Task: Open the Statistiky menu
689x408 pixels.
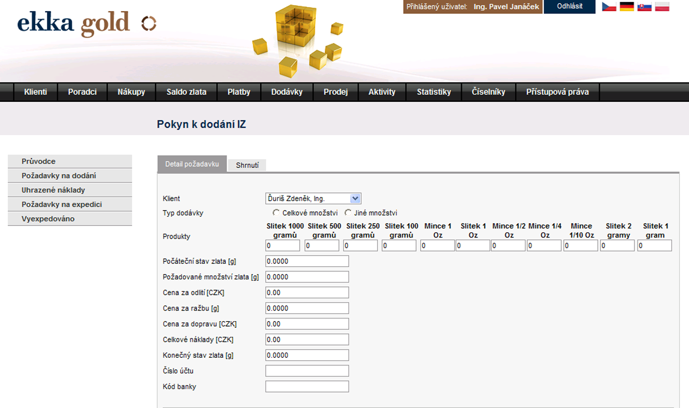Action: point(434,92)
